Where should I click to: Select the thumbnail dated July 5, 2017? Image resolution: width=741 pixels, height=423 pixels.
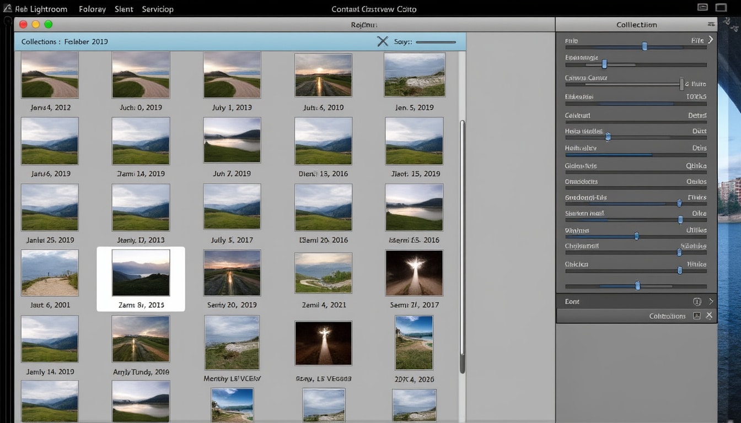(232, 207)
